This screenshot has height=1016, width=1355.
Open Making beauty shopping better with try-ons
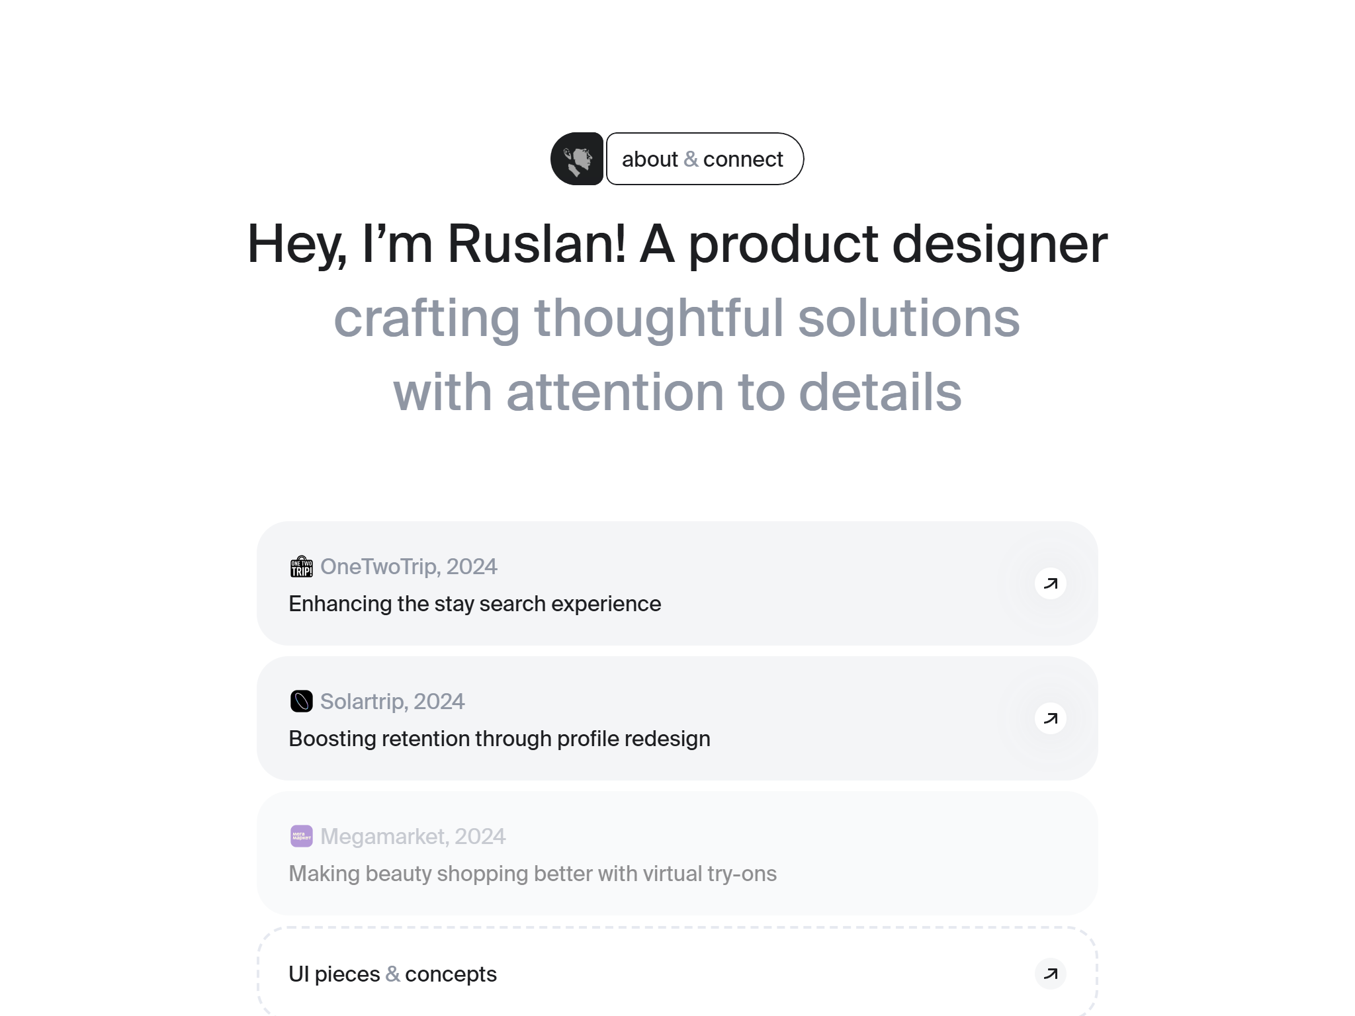pyautogui.click(x=533, y=874)
